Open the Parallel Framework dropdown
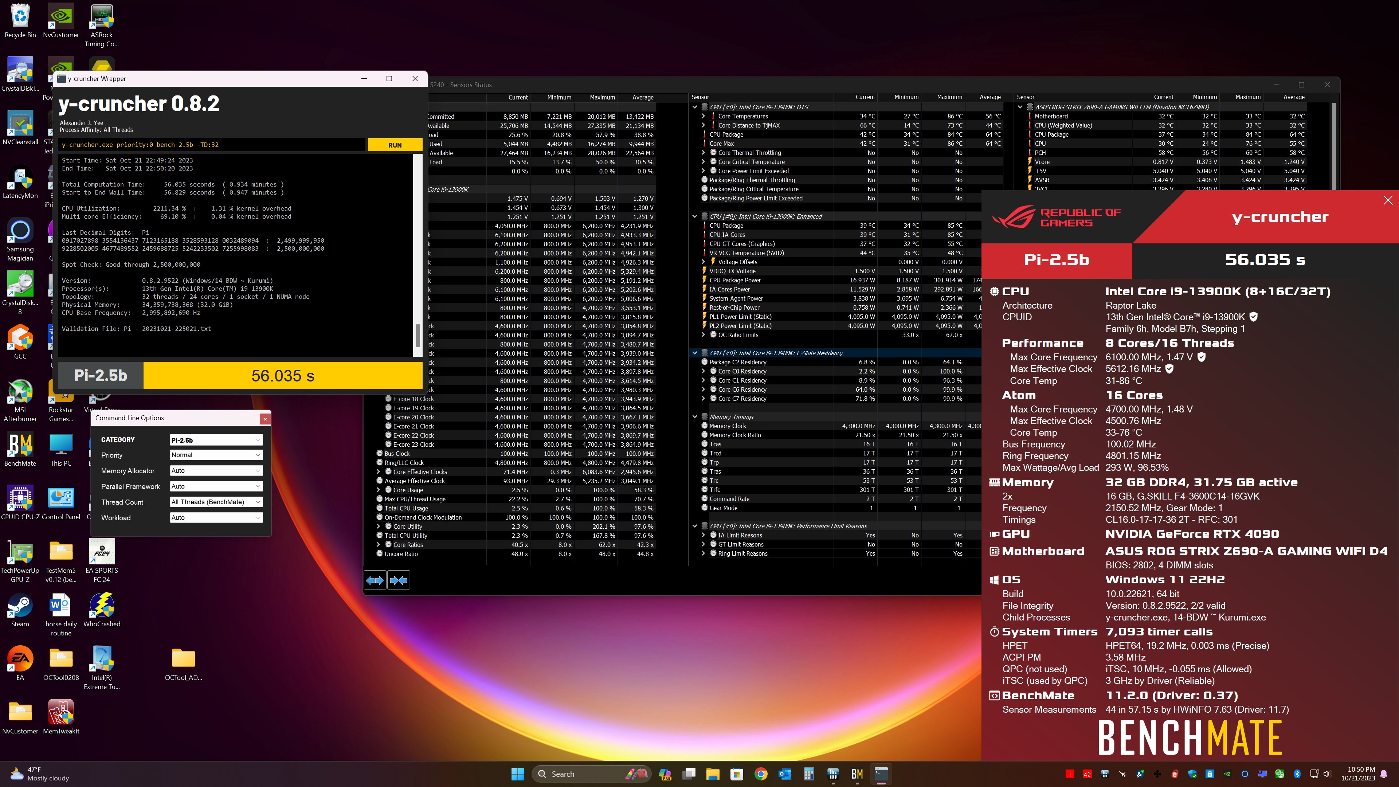 216,487
